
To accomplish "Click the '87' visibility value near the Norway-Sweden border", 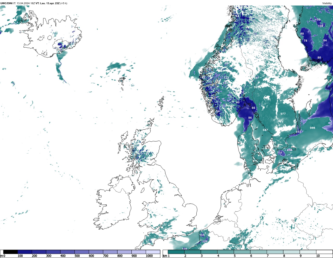I will (257, 78).
